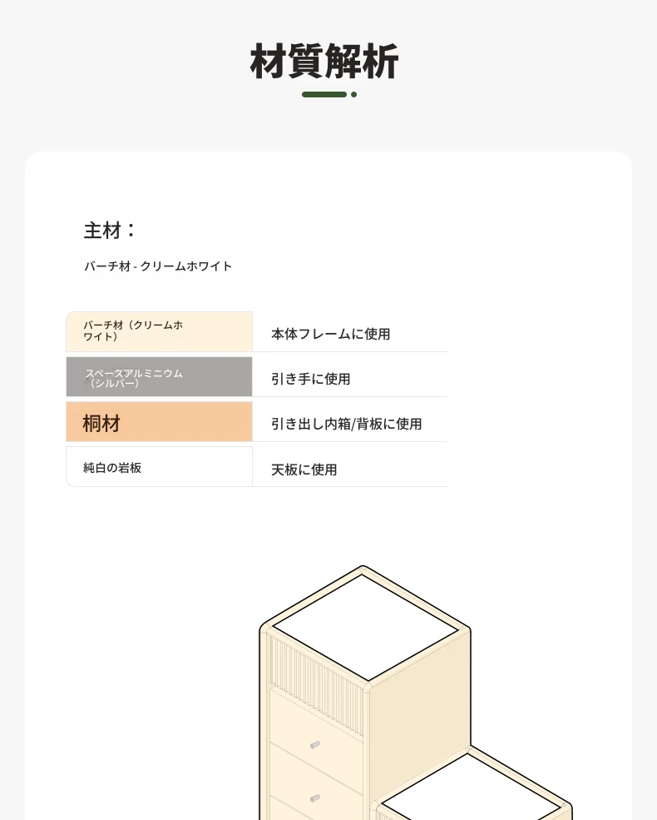This screenshot has height=820, width=657.
Task: Select the 主材： label
Action: pyautogui.click(x=109, y=230)
